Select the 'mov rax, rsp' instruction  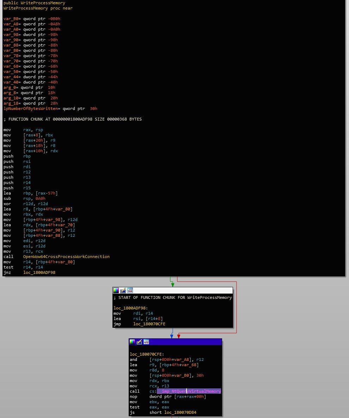point(23,130)
